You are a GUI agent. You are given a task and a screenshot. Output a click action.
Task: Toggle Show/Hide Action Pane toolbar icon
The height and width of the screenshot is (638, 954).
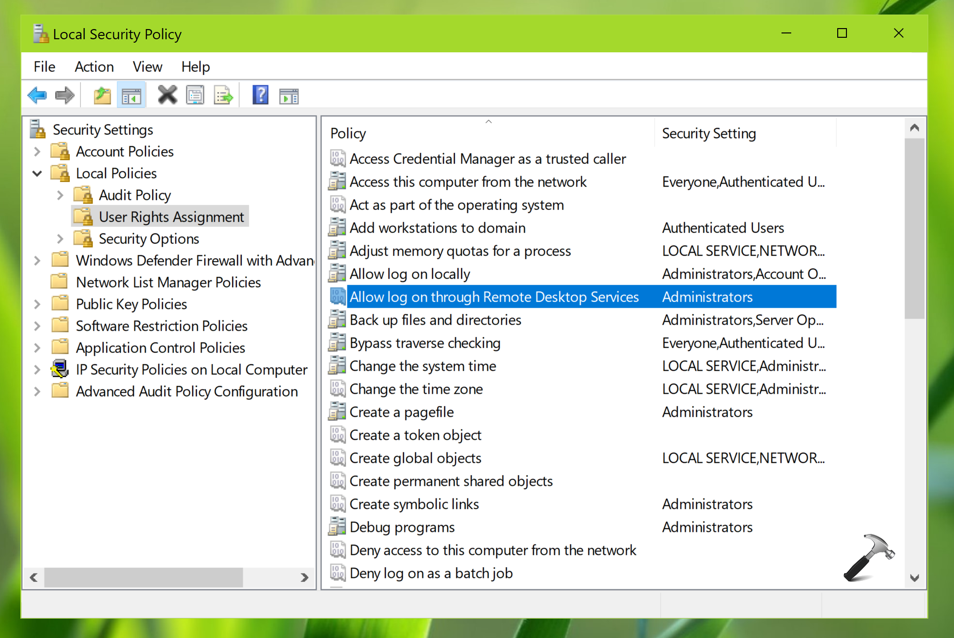point(289,95)
